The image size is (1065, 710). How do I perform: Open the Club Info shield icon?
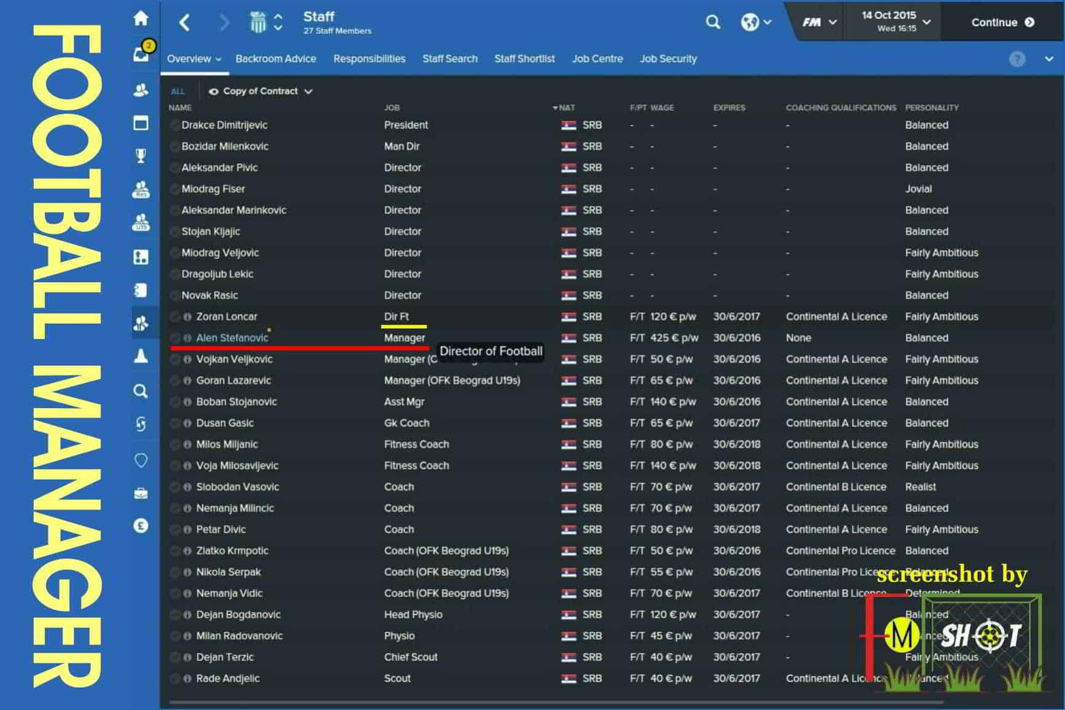point(141,460)
